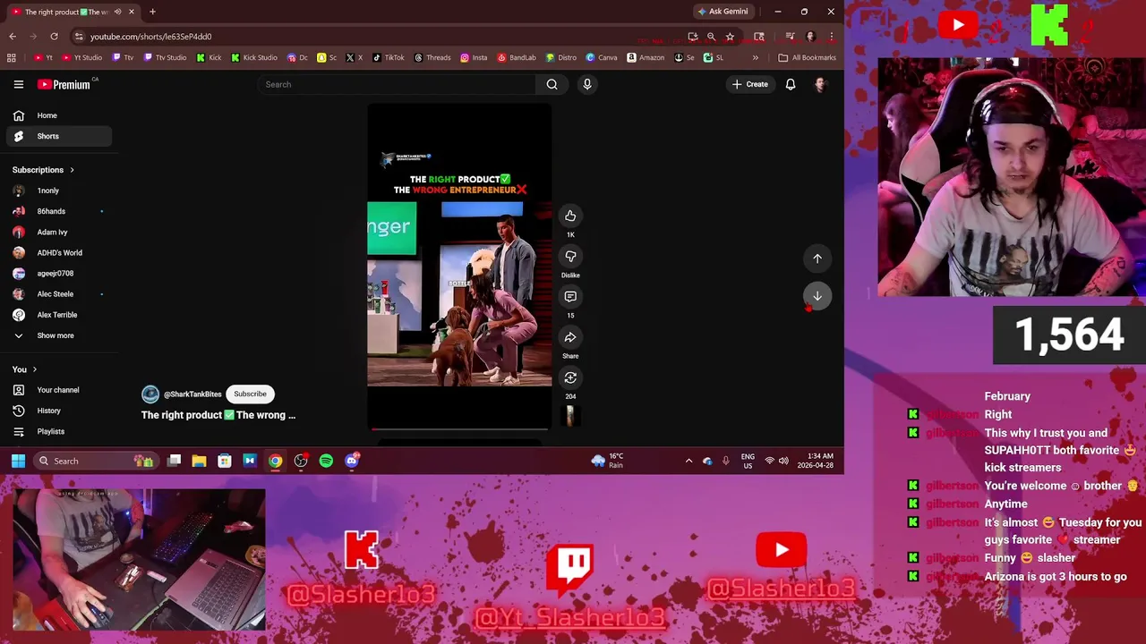Open the remix button showing 204

coord(570,377)
